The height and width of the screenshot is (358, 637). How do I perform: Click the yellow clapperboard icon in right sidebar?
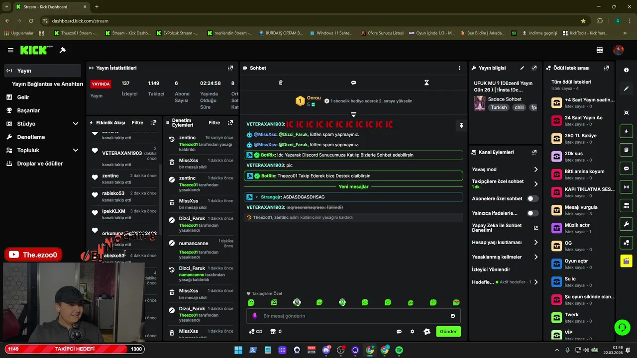(x=626, y=261)
